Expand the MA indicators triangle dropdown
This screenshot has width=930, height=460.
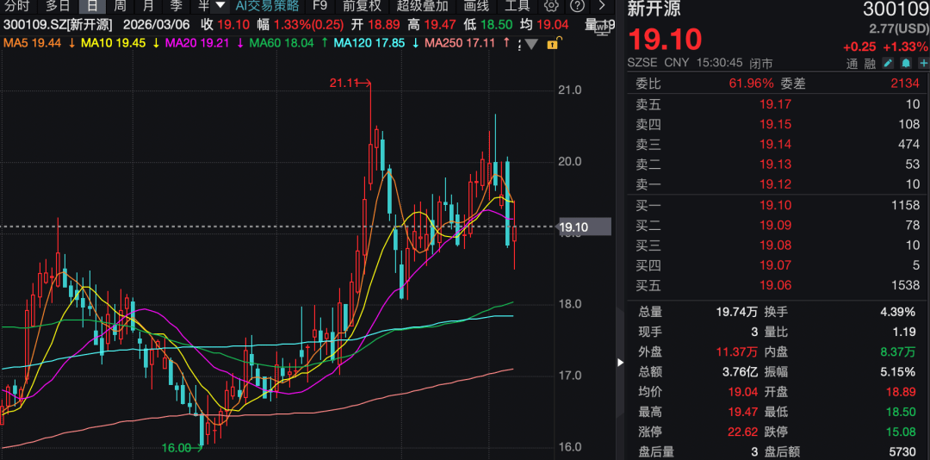click(531, 44)
